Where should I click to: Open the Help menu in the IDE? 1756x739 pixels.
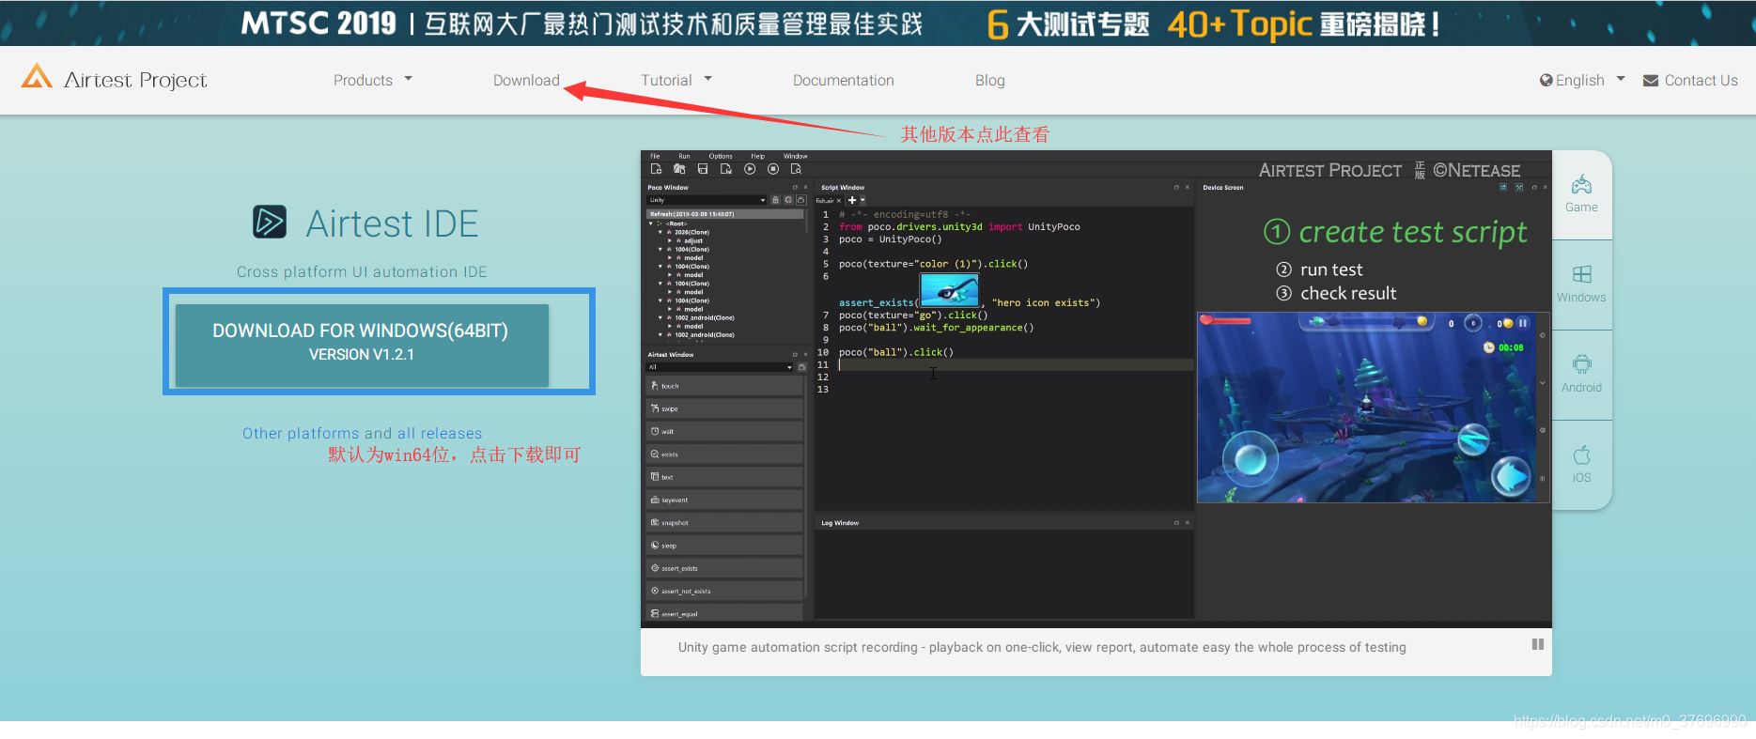click(x=757, y=156)
